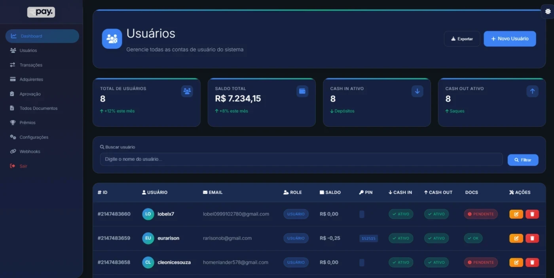
Task: Click the orange edit icon for lobelx7
Action: pyautogui.click(x=516, y=214)
